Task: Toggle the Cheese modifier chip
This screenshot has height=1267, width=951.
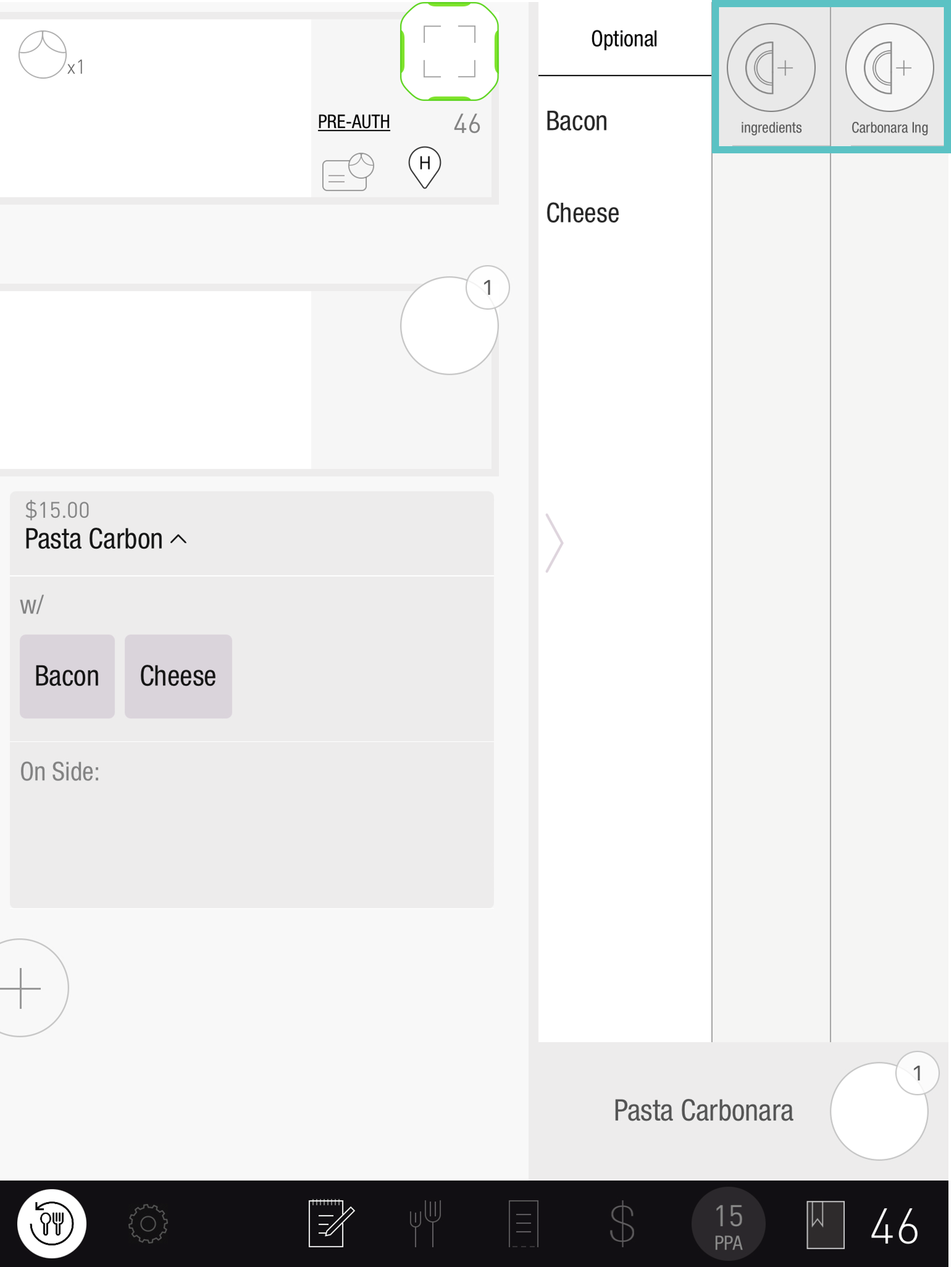Action: point(178,676)
